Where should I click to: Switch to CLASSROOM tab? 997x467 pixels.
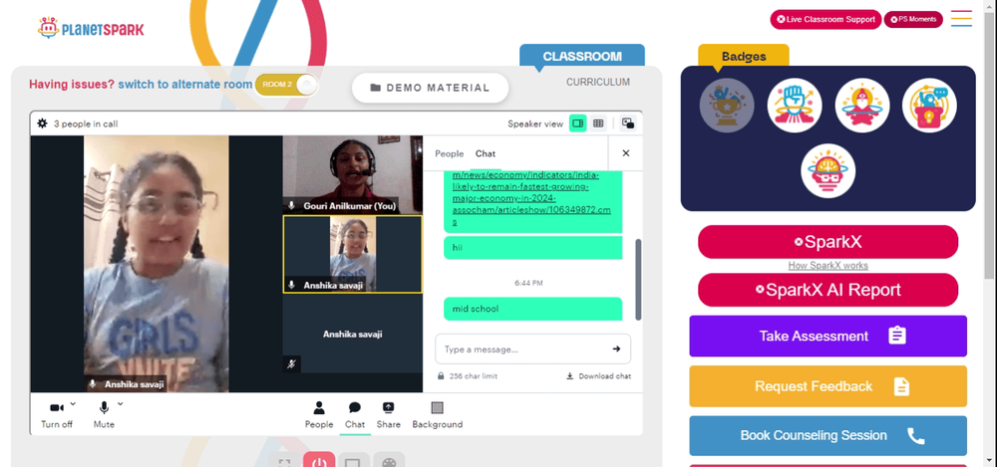pos(582,56)
